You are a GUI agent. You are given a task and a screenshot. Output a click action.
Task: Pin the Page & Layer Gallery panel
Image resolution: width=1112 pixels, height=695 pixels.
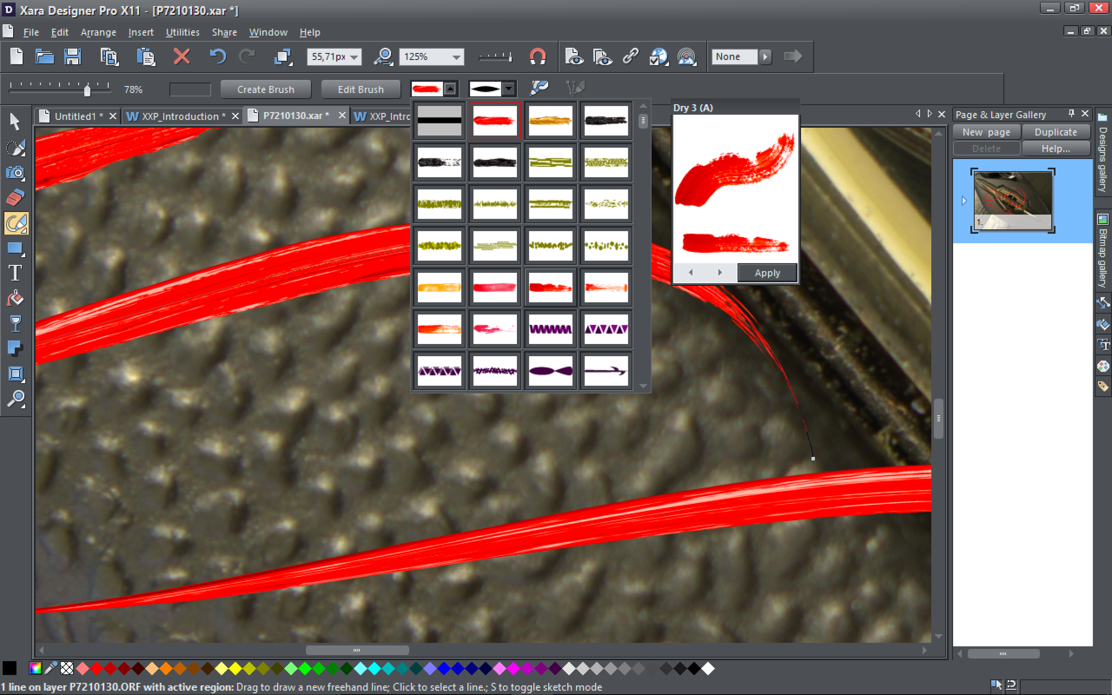(x=1071, y=113)
